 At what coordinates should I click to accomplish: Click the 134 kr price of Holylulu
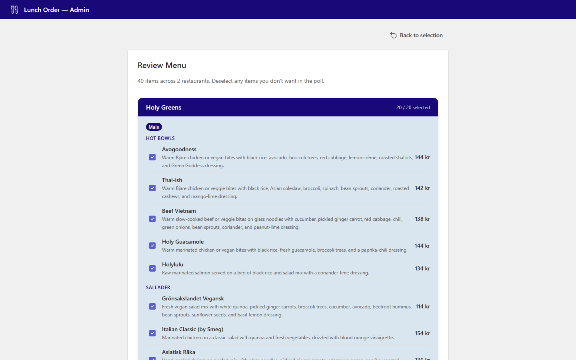422,268
